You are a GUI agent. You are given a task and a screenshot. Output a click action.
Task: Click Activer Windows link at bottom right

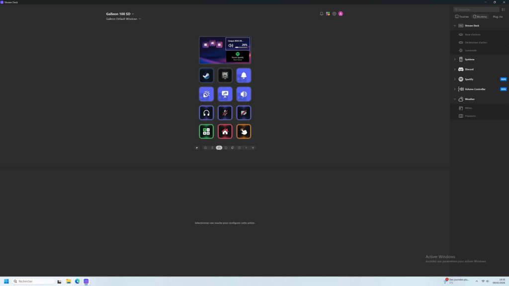[439, 256]
